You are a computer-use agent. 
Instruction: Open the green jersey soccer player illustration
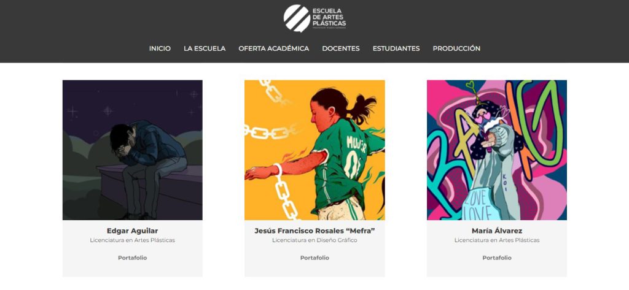click(x=314, y=150)
